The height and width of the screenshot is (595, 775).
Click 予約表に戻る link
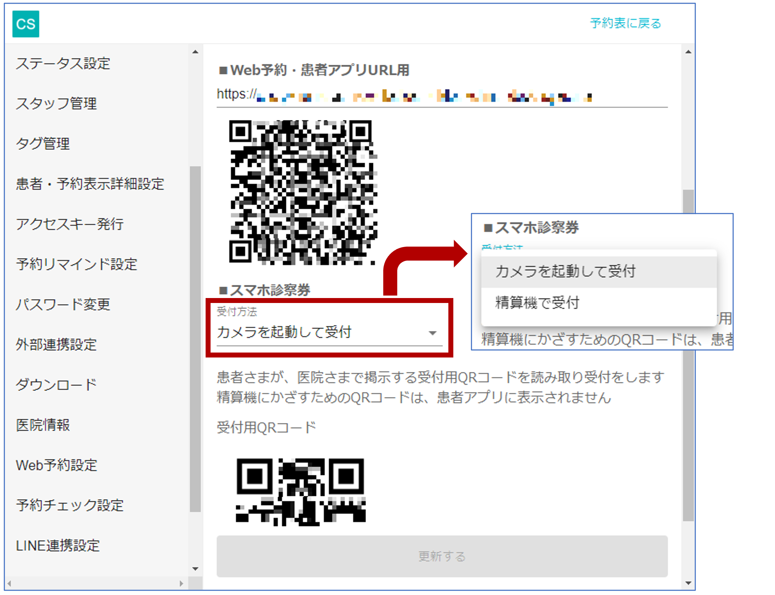point(625,23)
